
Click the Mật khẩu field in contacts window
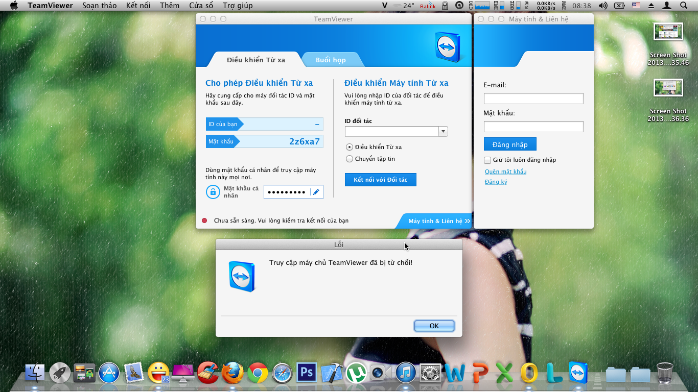click(x=533, y=126)
